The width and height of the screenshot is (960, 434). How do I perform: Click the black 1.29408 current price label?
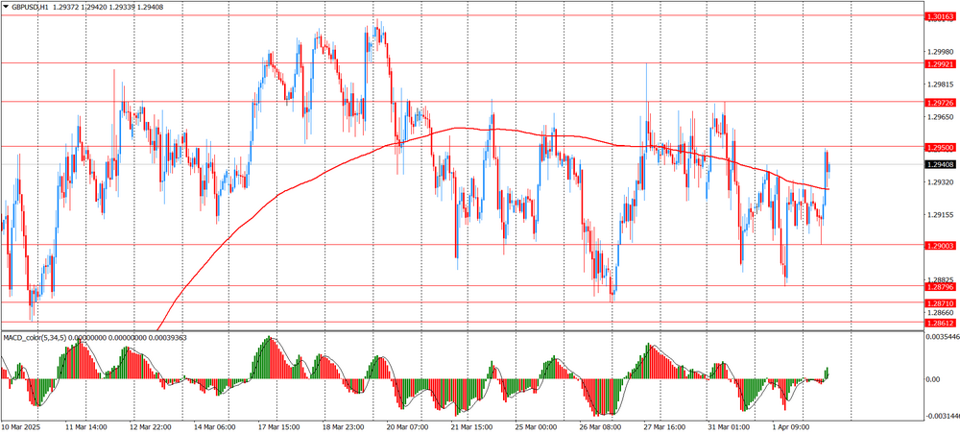[x=940, y=165]
